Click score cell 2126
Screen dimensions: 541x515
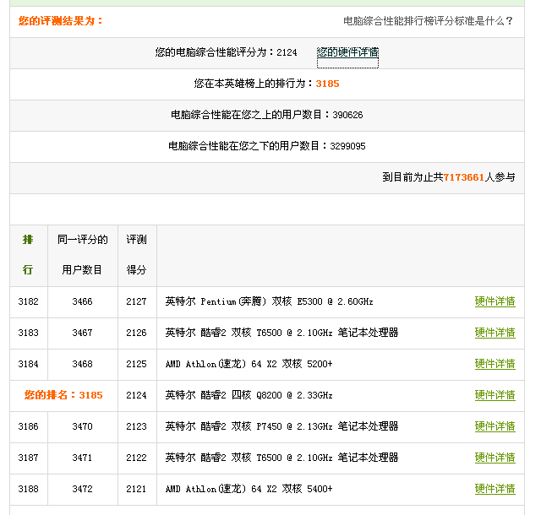click(137, 333)
